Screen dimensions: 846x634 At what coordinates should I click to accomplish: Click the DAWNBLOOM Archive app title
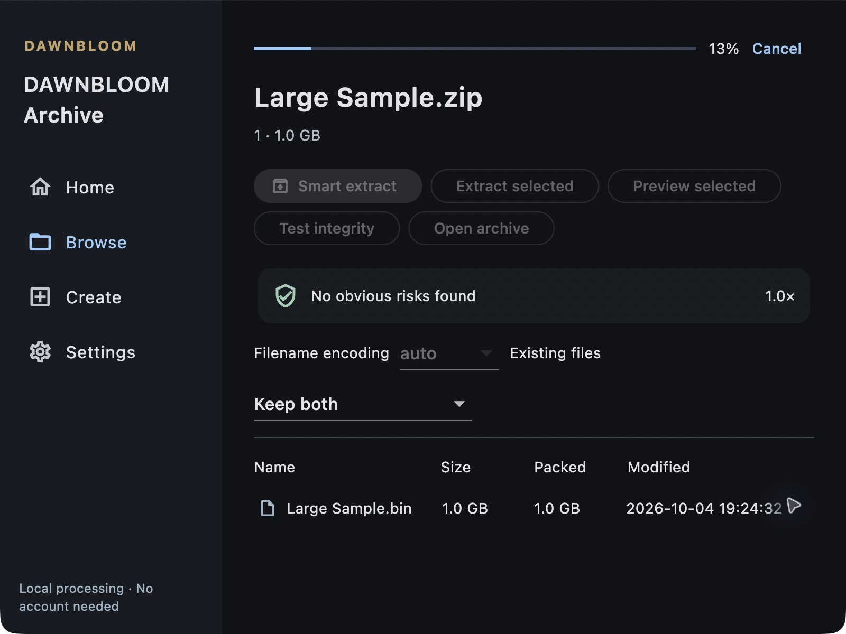(97, 100)
